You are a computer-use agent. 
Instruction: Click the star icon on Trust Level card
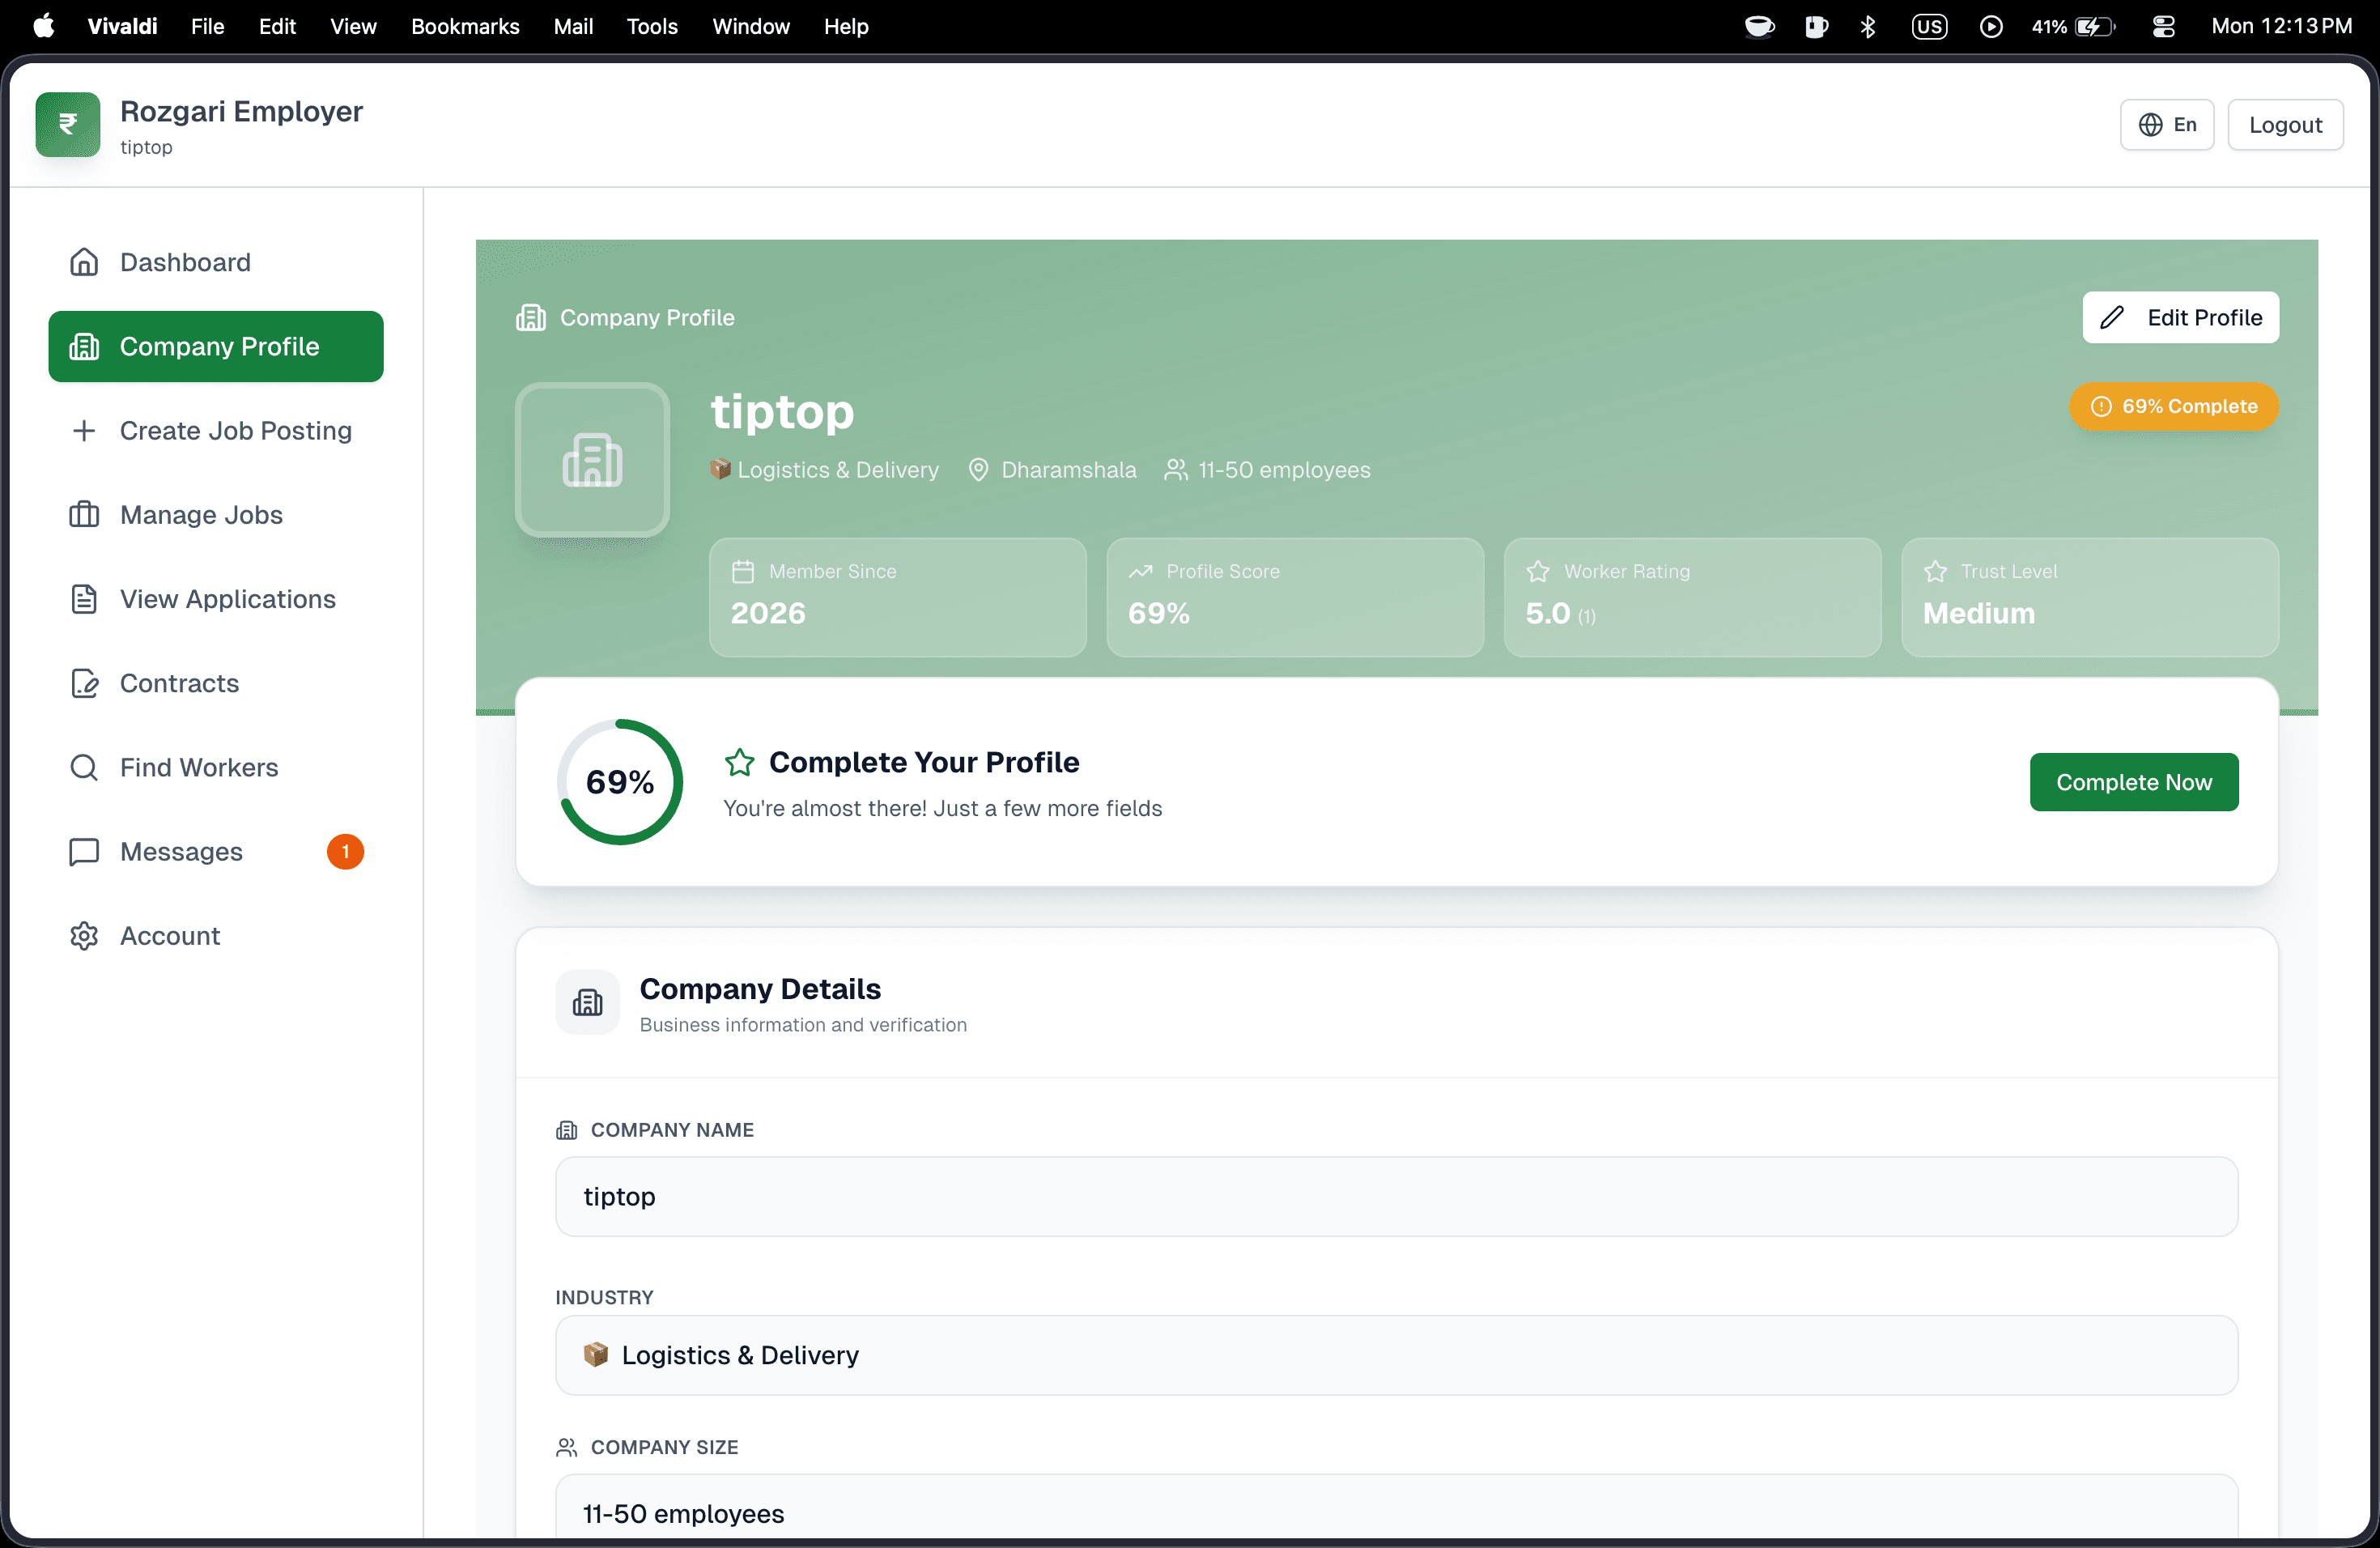[x=1935, y=572]
